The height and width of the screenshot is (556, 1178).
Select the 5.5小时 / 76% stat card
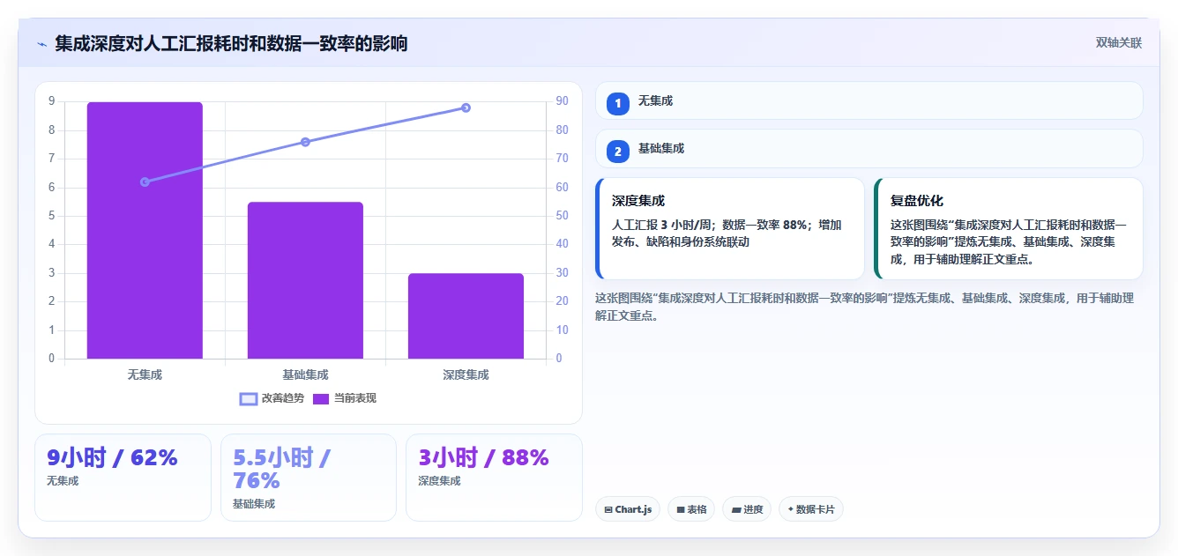(x=309, y=478)
